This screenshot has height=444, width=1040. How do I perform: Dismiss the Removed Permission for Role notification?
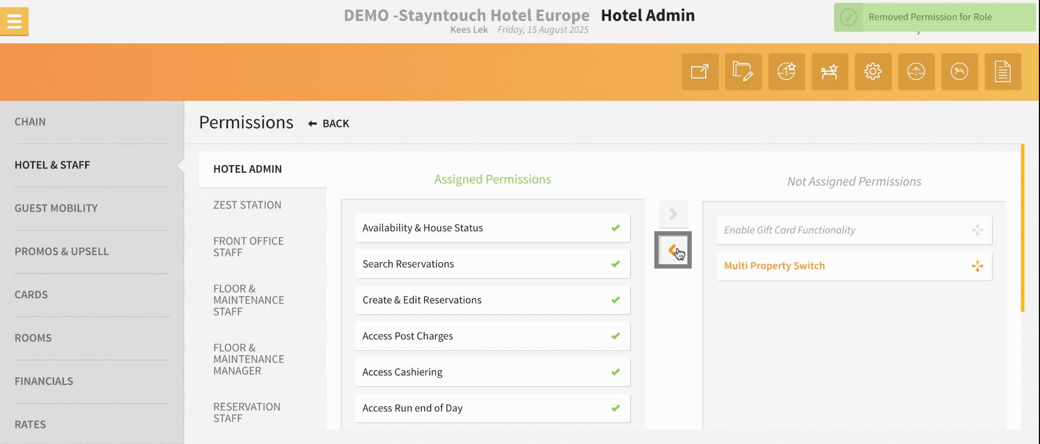coord(935,17)
